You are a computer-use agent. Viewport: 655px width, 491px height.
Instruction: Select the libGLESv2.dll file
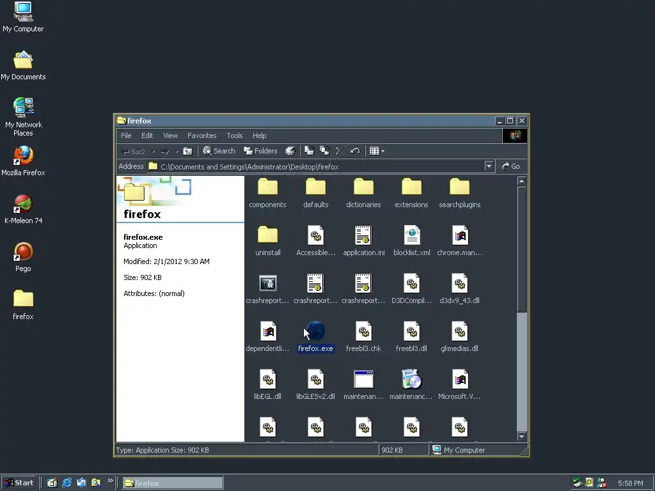point(315,385)
